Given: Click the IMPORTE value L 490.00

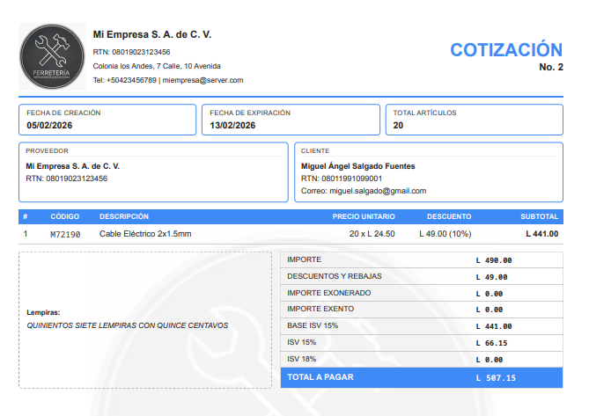Looking at the screenshot, I should pos(494,260).
